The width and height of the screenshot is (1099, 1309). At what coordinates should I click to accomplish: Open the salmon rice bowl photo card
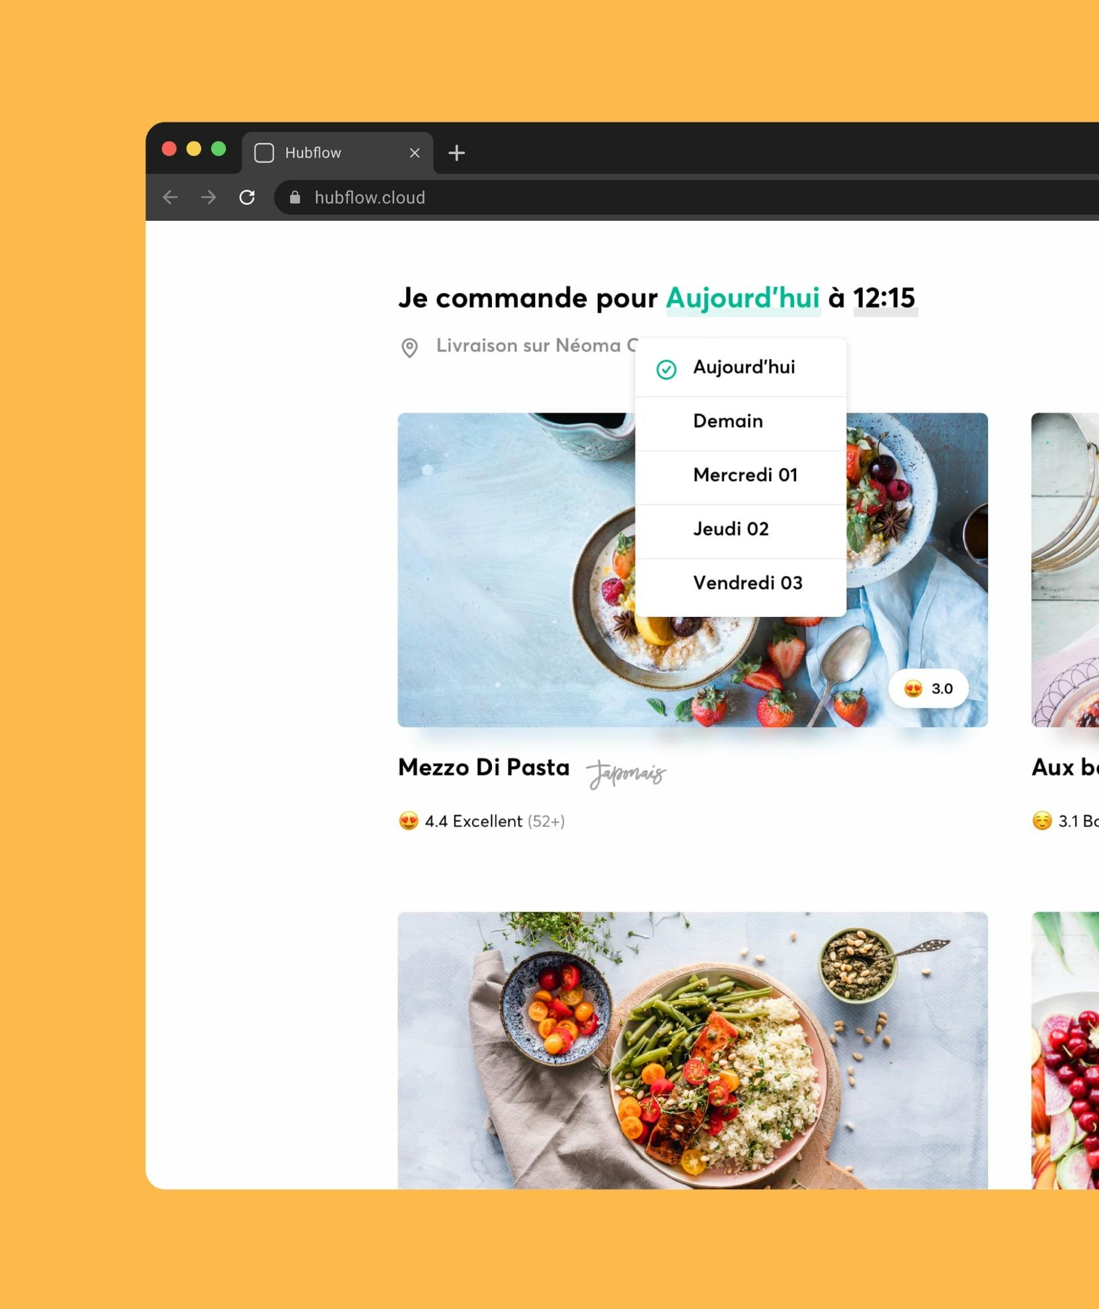click(x=692, y=1051)
